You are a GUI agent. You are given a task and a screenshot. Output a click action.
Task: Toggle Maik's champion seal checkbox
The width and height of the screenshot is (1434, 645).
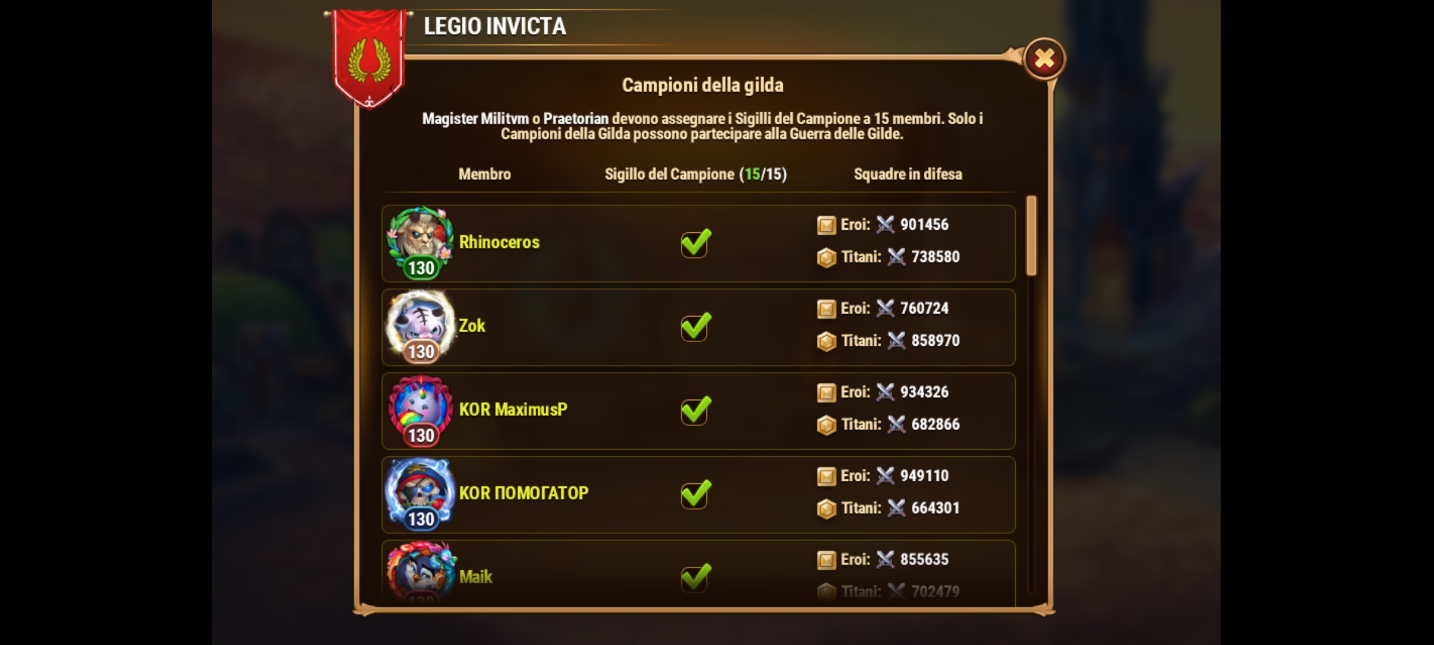click(695, 578)
